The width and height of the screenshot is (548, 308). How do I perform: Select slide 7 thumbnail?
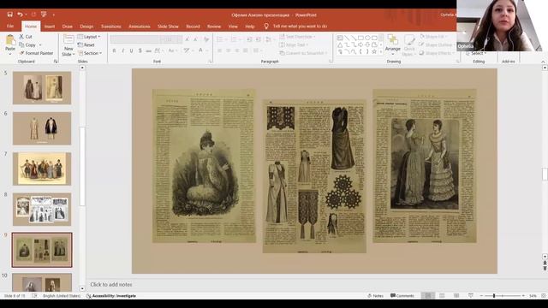42,169
